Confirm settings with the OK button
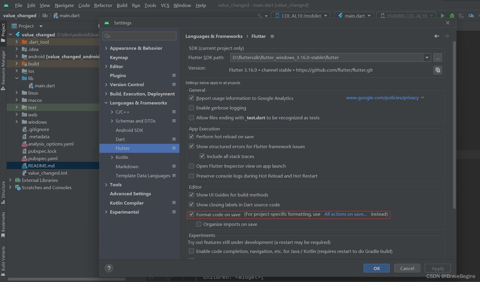 pyautogui.click(x=376, y=268)
